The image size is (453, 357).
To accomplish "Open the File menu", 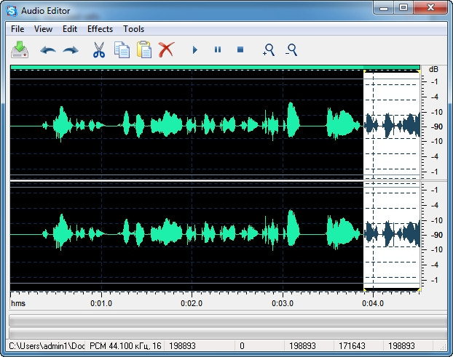I will pyautogui.click(x=17, y=29).
